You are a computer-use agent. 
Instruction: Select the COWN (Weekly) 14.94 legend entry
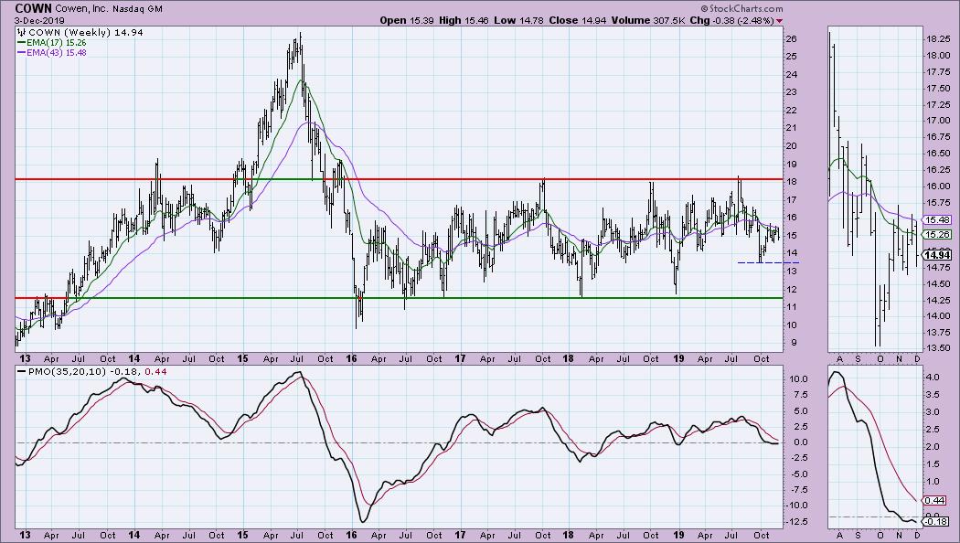pyautogui.click(x=85, y=32)
